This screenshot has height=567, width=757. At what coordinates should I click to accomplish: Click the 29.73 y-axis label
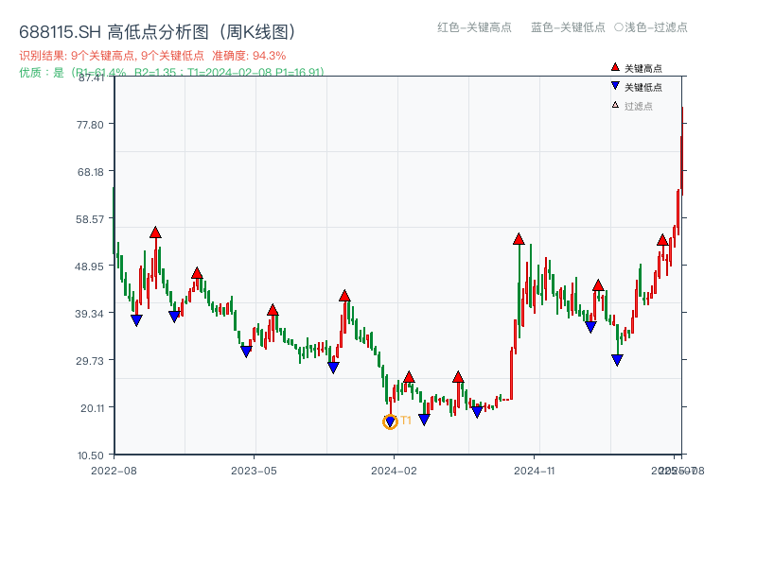click(90, 361)
